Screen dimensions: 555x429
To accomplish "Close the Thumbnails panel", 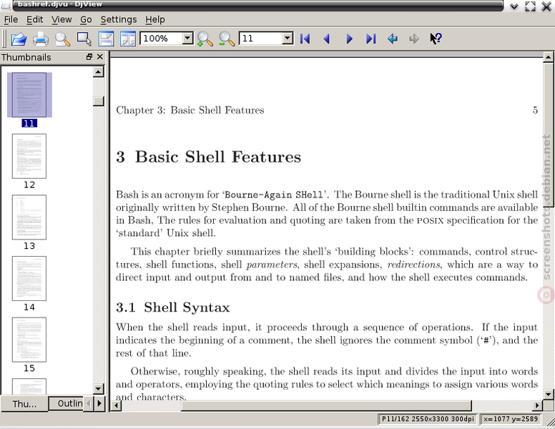I will click(x=100, y=57).
